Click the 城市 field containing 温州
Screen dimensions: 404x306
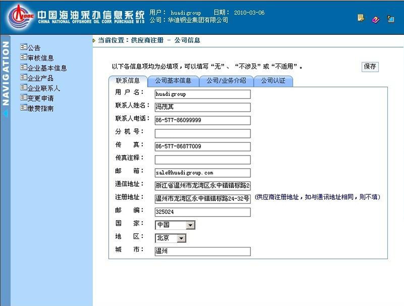202,251
